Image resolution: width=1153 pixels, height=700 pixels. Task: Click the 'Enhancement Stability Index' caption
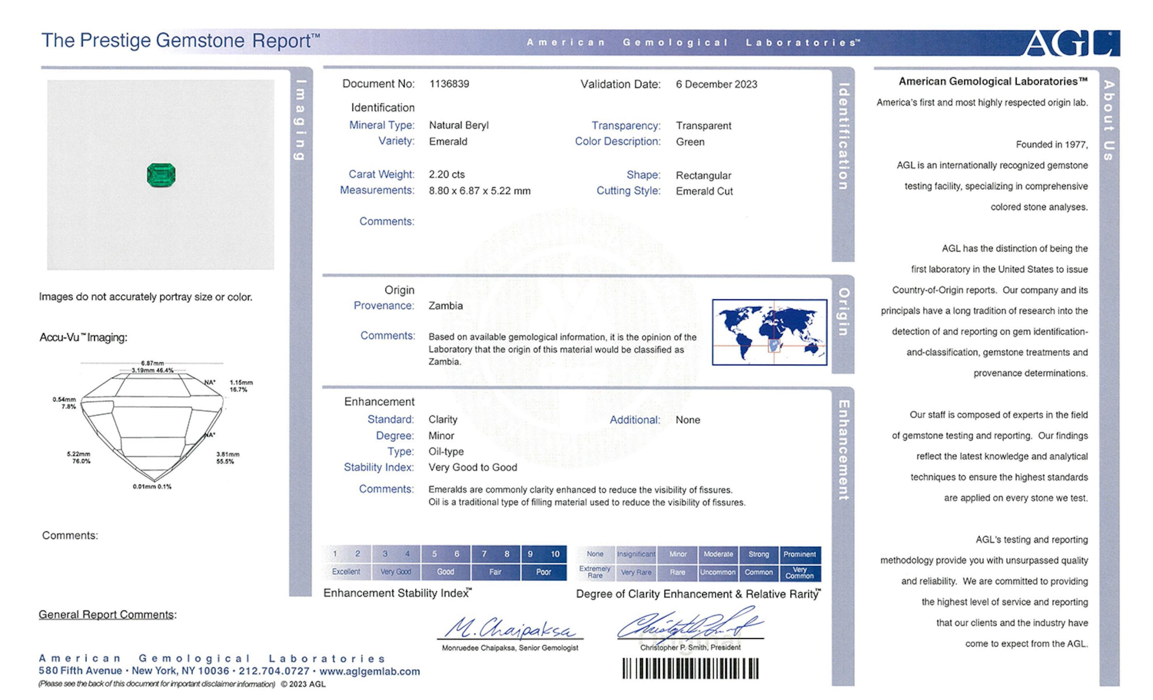(x=398, y=593)
